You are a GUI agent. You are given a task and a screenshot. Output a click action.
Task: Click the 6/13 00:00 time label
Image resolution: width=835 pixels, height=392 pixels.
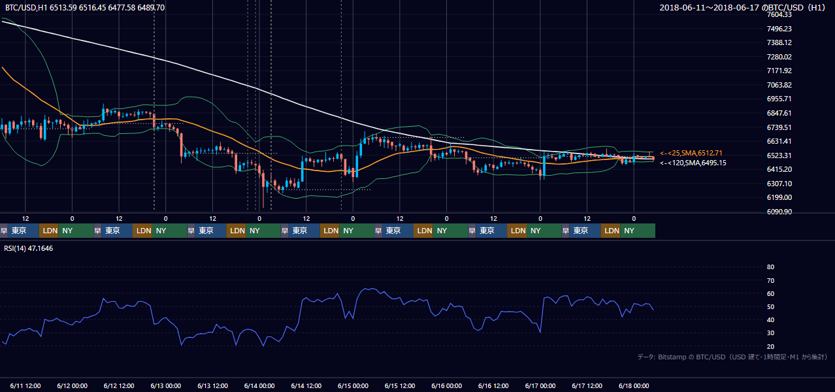point(166,386)
